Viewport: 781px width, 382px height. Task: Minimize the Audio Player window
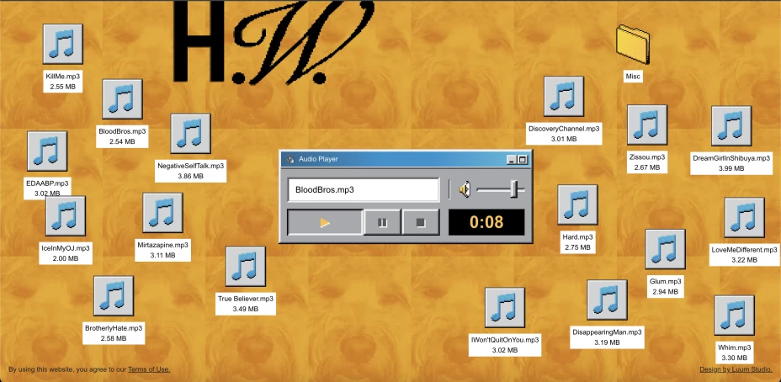click(512, 159)
